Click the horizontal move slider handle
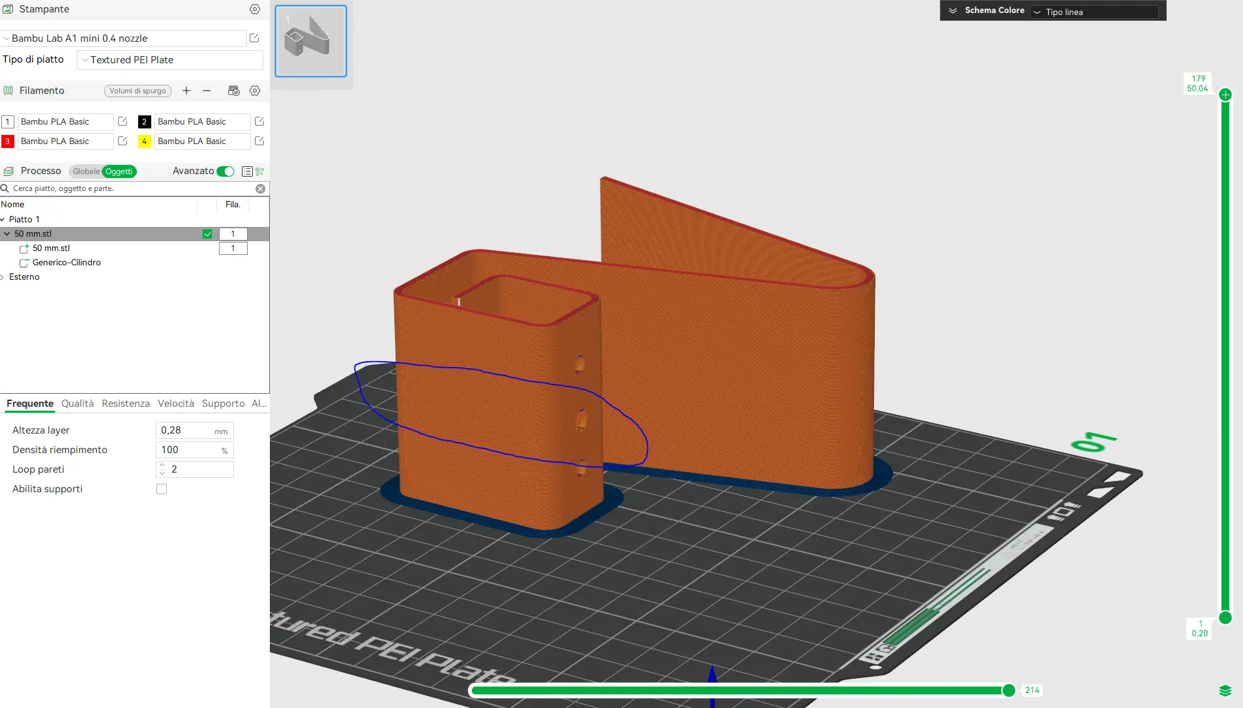The height and width of the screenshot is (708, 1243). [1008, 690]
